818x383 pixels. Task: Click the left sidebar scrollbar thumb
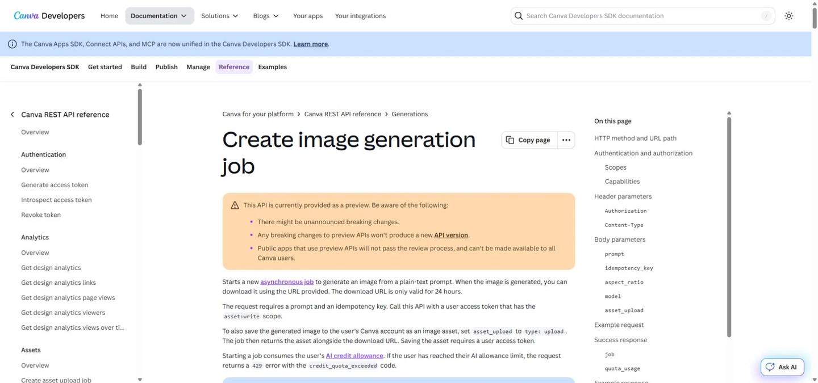(x=140, y=117)
